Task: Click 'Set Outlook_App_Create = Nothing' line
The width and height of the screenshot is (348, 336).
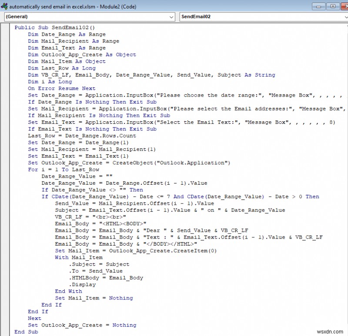Action: click(82, 325)
